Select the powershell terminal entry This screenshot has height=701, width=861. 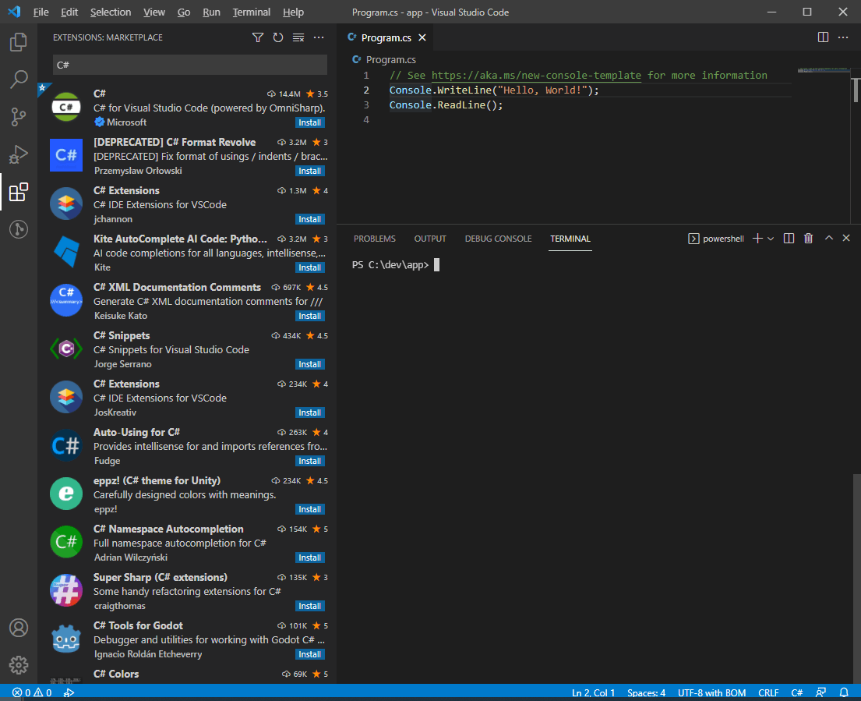716,239
